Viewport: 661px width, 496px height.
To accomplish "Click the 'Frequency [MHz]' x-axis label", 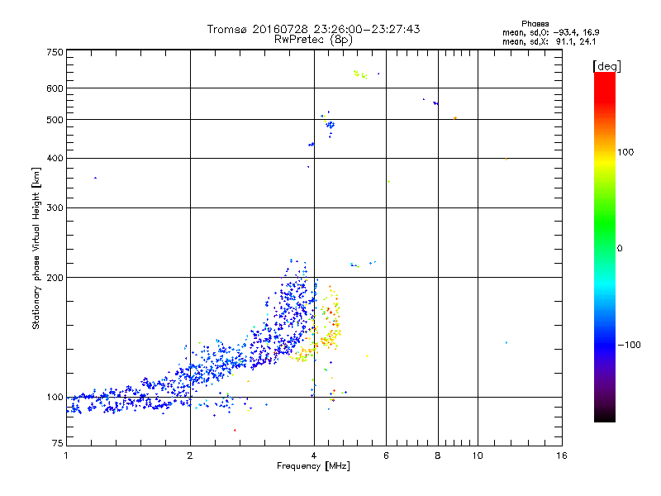I will [313, 466].
